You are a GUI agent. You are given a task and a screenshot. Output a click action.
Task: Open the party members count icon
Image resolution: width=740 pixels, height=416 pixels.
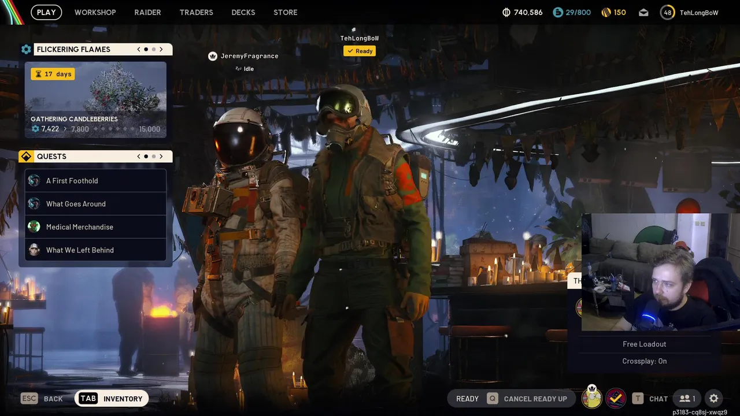pyautogui.click(x=687, y=399)
